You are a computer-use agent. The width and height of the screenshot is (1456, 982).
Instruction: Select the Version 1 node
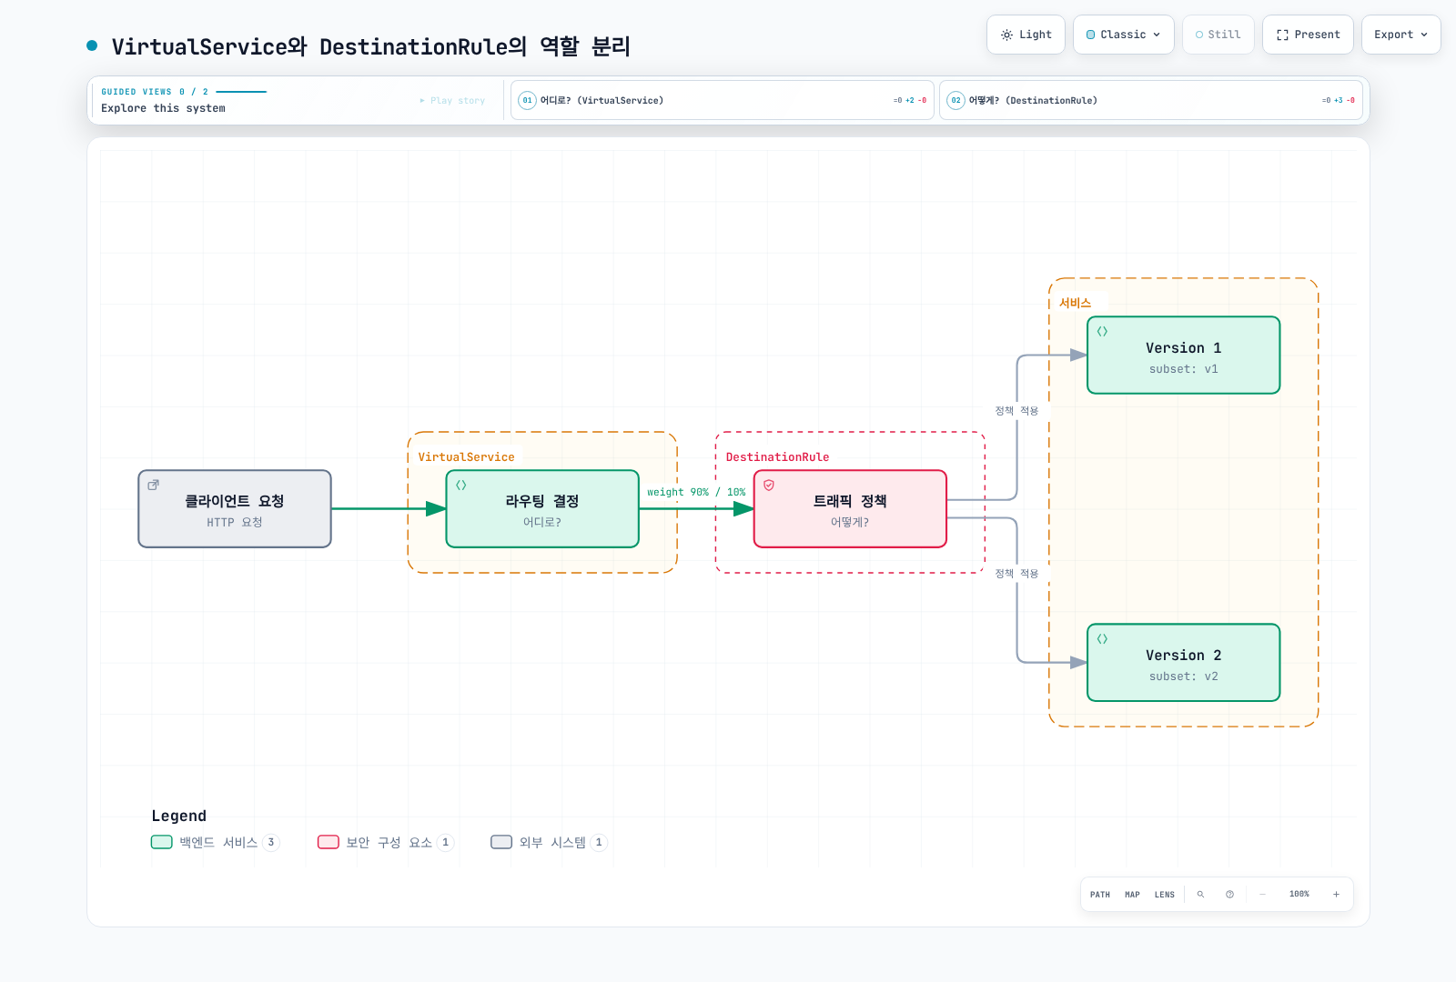tap(1183, 356)
